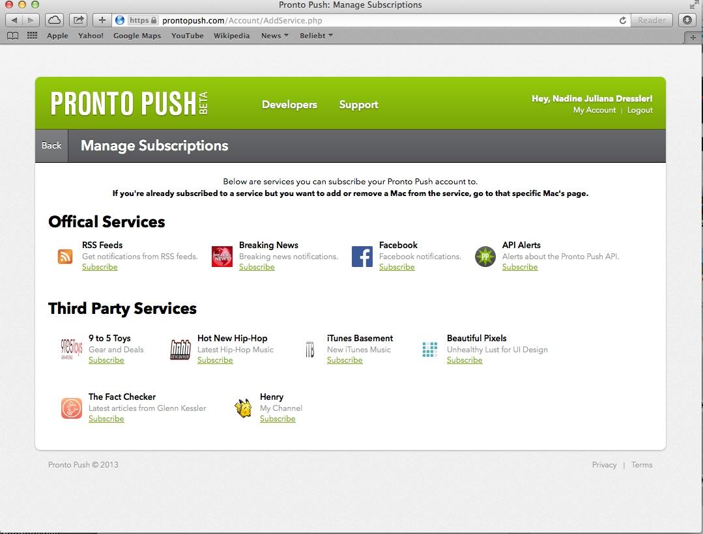
Task: Reload the page with the refresh icon
Action: [x=623, y=21]
